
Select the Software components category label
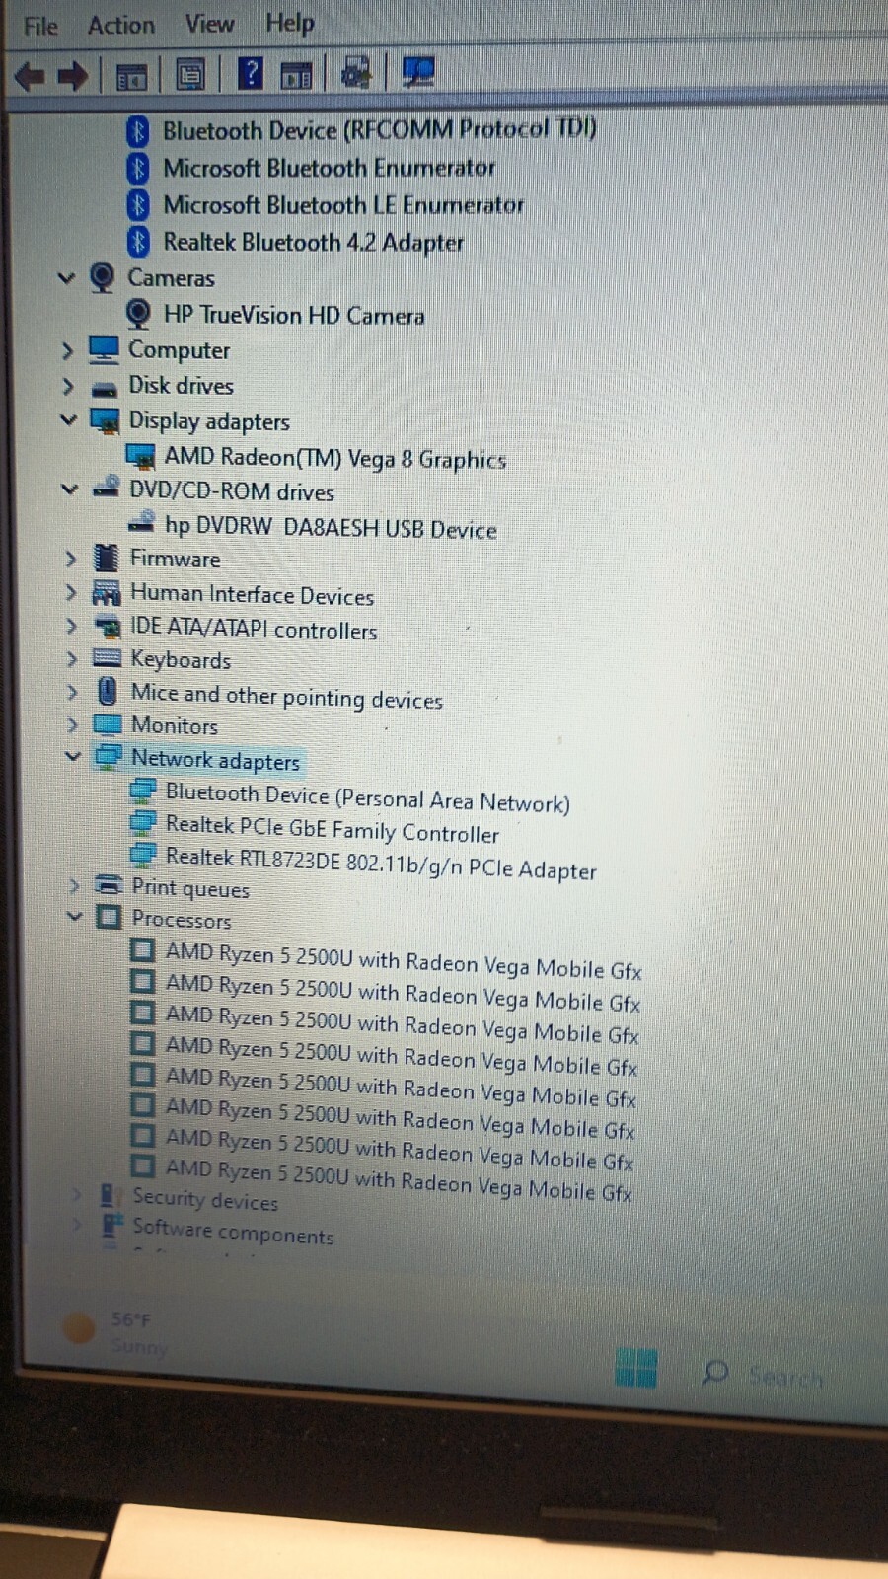click(x=233, y=1231)
